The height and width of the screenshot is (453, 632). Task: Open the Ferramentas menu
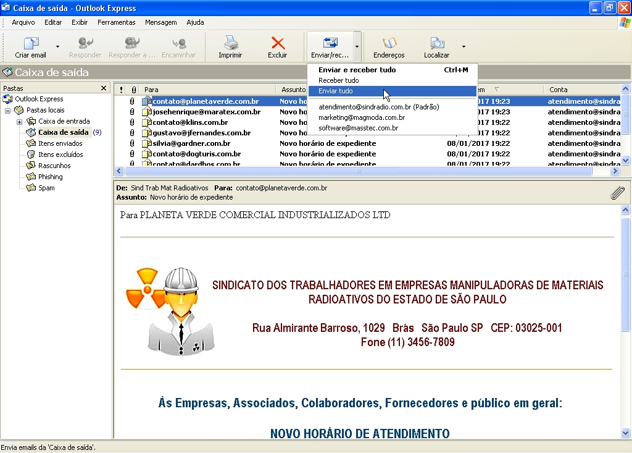point(117,23)
